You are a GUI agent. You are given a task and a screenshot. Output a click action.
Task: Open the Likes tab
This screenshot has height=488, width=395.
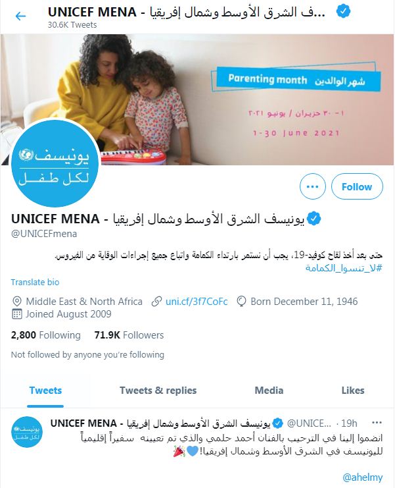click(353, 391)
